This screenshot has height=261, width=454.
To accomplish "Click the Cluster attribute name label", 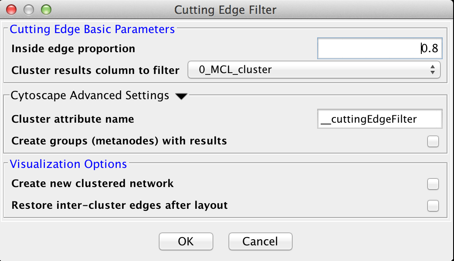I will pyautogui.click(x=73, y=119).
